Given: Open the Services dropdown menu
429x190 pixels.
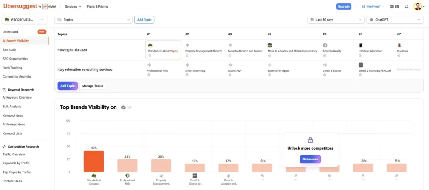Looking at the screenshot, I should point(73,7).
